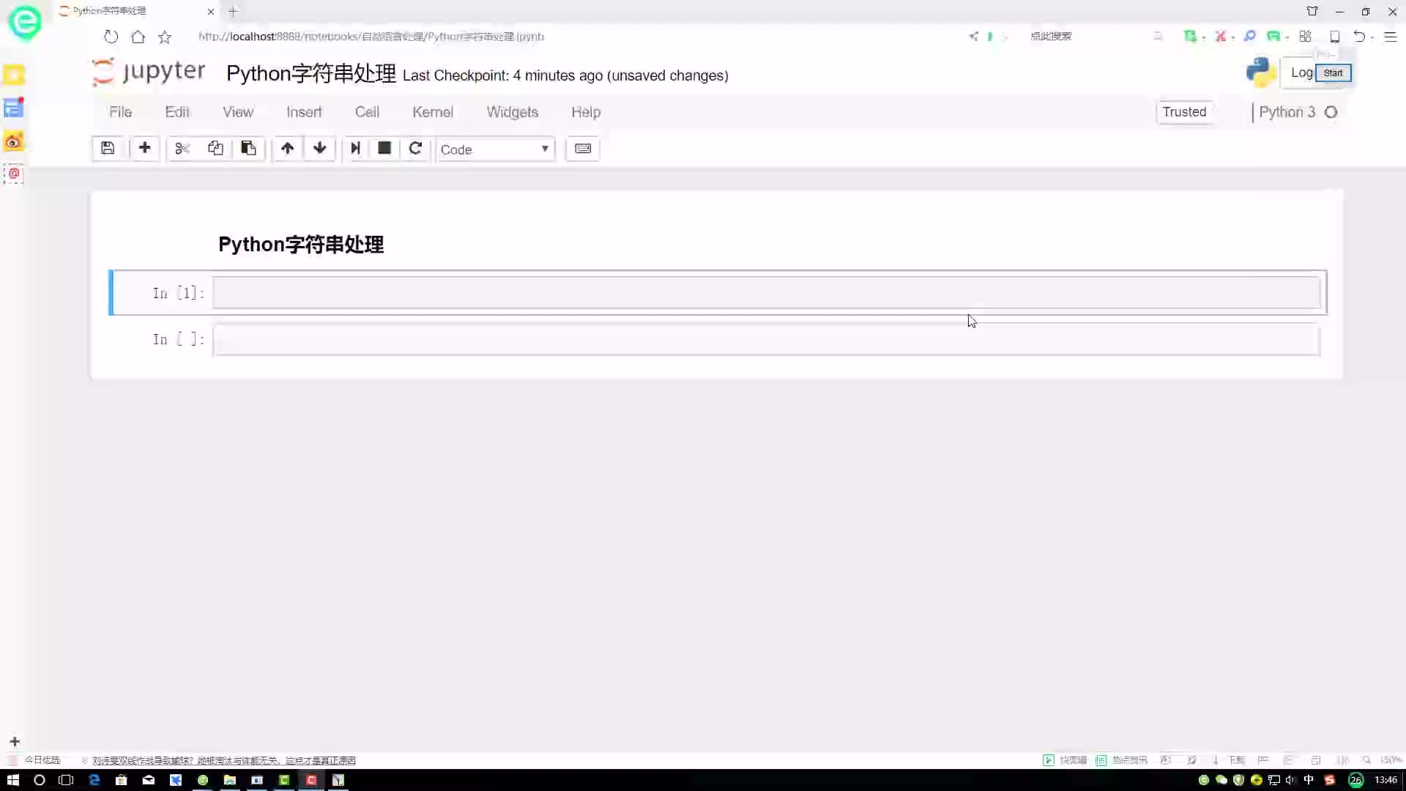This screenshot has height=791, width=1406.
Task: Open the Insert menu
Action: (304, 112)
